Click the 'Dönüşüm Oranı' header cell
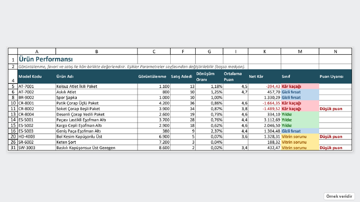 click(x=209, y=77)
